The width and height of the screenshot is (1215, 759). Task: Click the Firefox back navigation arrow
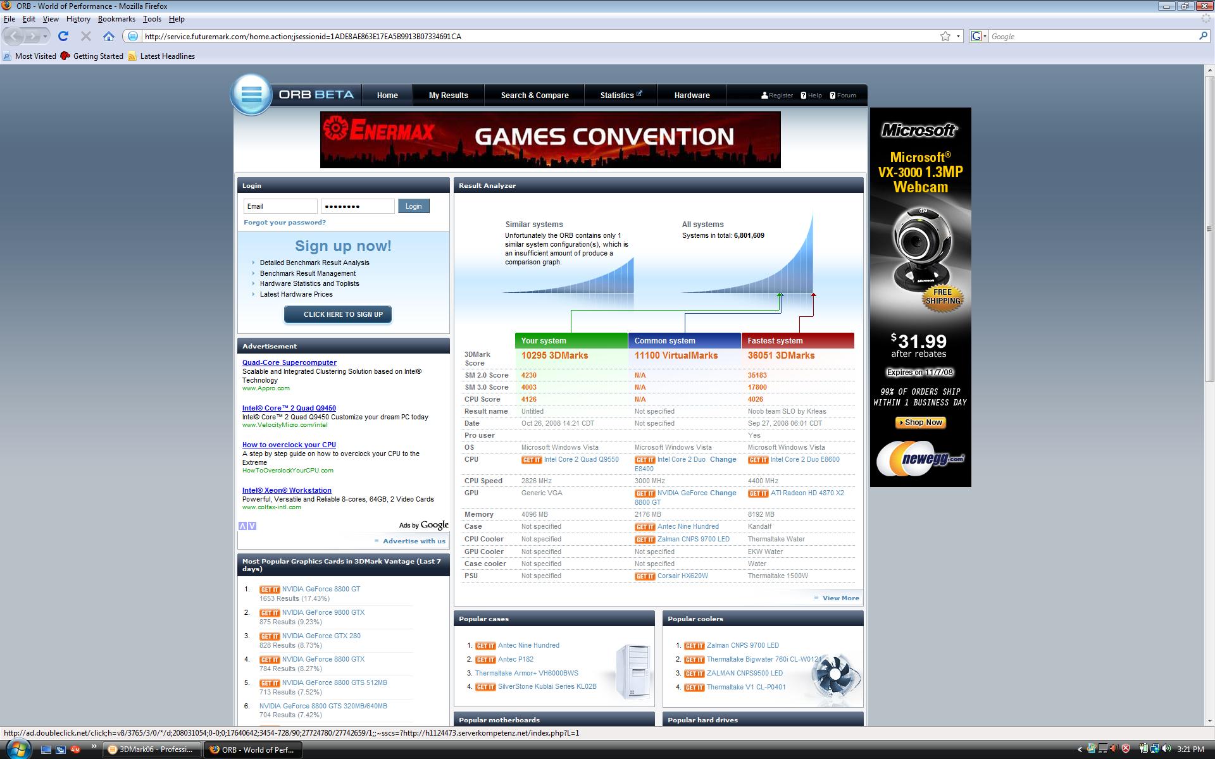coord(15,37)
